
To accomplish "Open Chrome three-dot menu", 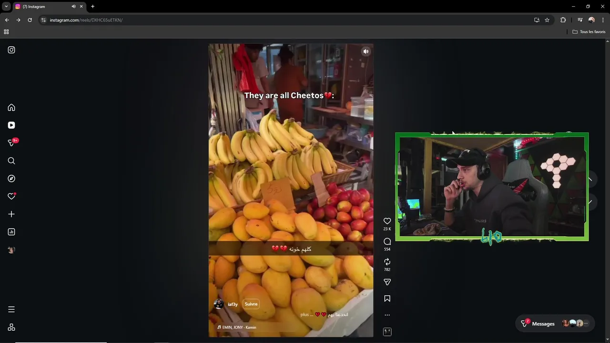I will click(603, 20).
